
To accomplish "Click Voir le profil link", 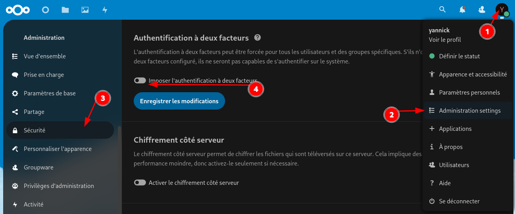I will point(445,40).
